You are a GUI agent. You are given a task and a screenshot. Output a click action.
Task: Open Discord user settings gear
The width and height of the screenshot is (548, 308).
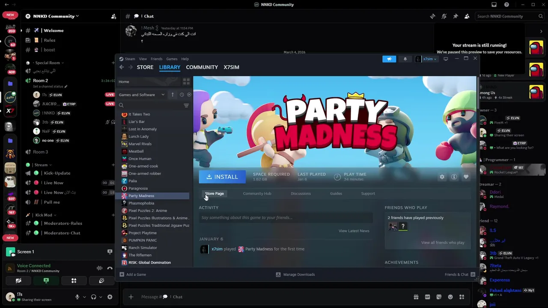(110, 297)
